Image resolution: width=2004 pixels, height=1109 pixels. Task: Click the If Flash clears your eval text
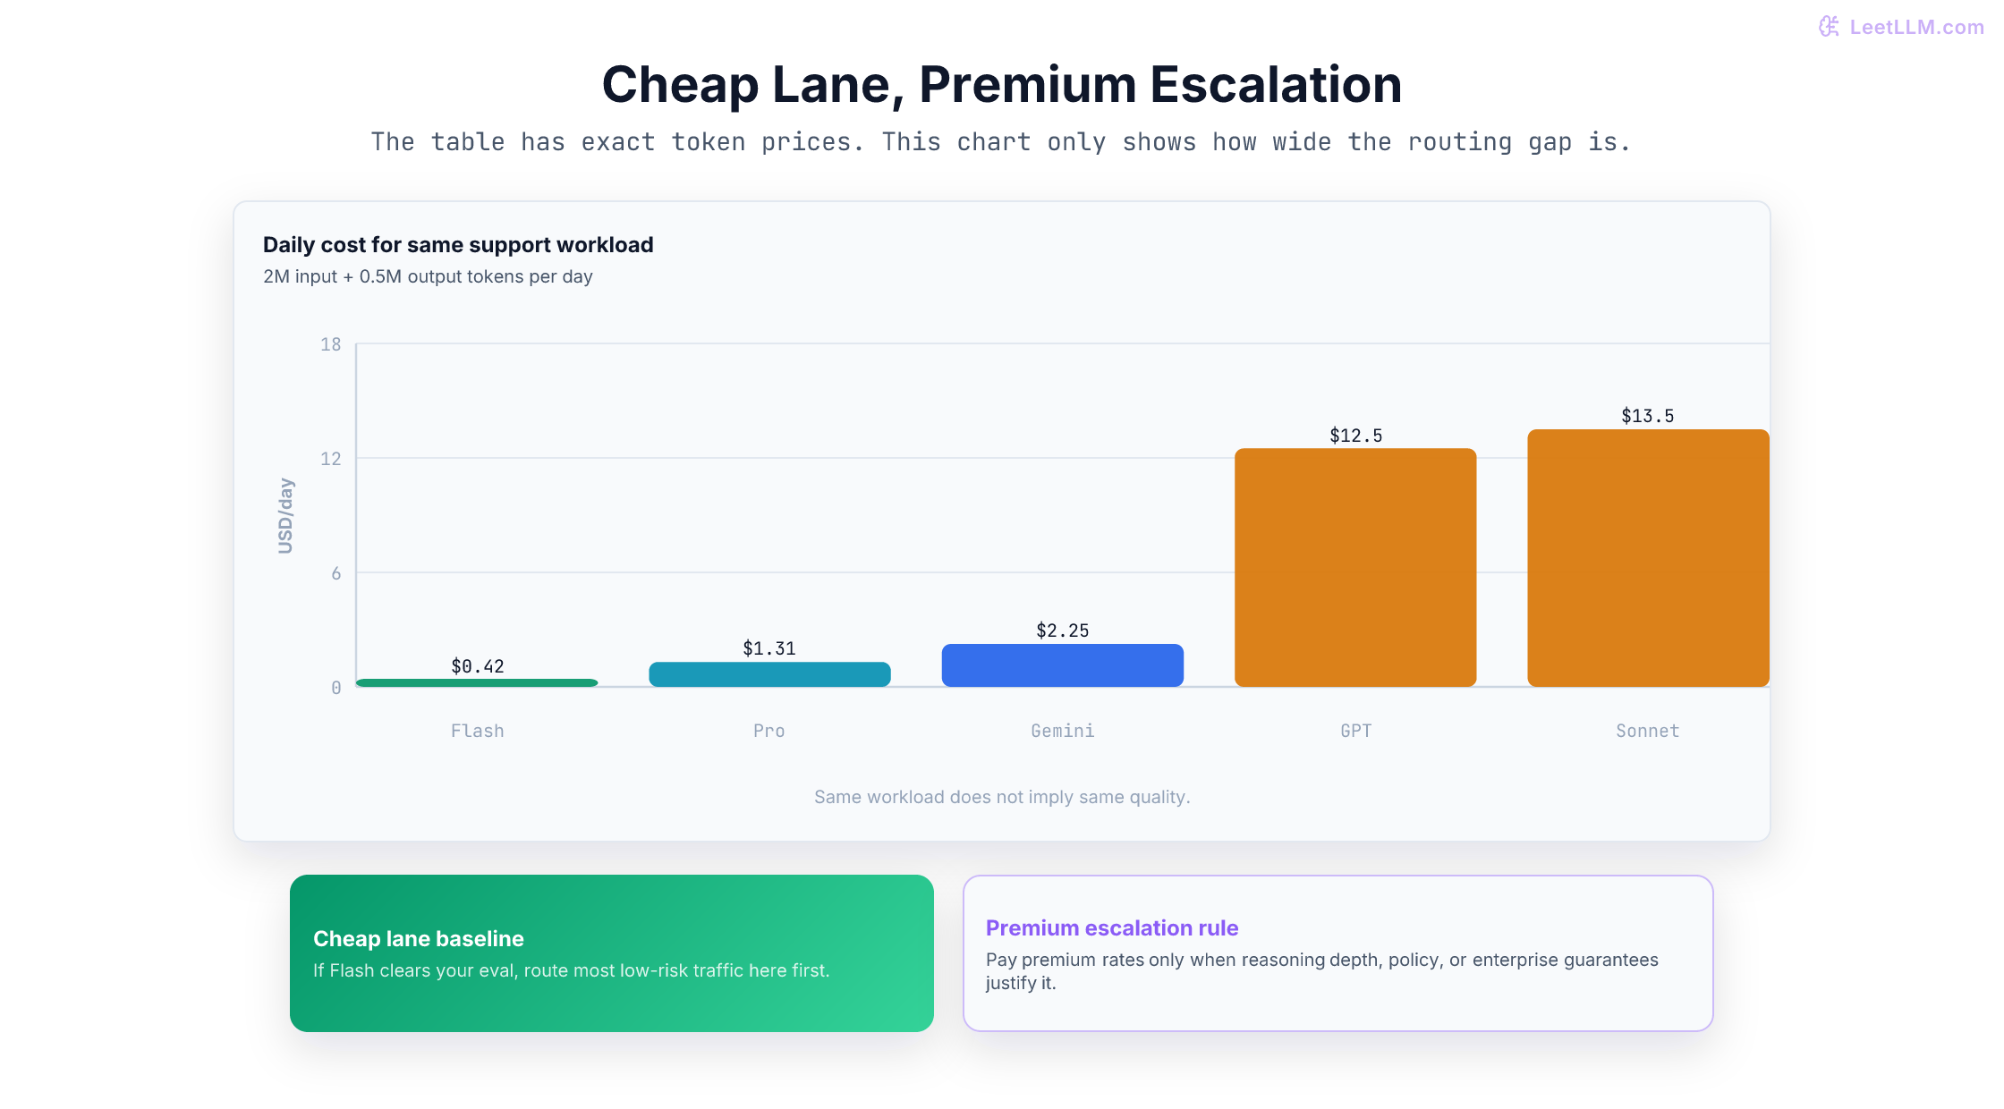[x=572, y=970]
